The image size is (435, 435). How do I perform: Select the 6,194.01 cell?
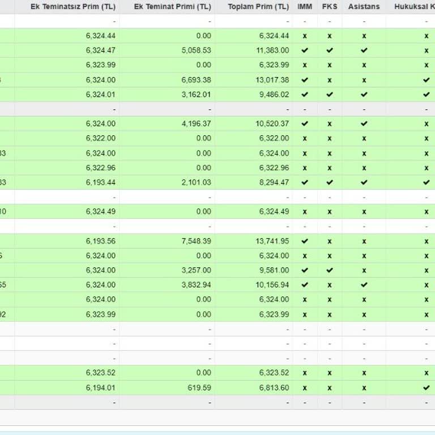pyautogui.click(x=101, y=388)
